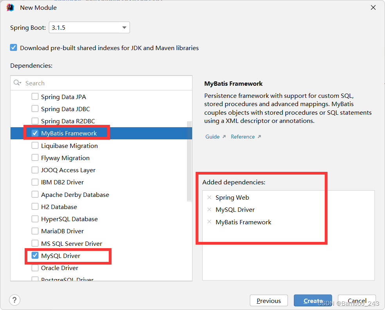Uncheck the MySQL Driver checkbox

(x=35, y=256)
